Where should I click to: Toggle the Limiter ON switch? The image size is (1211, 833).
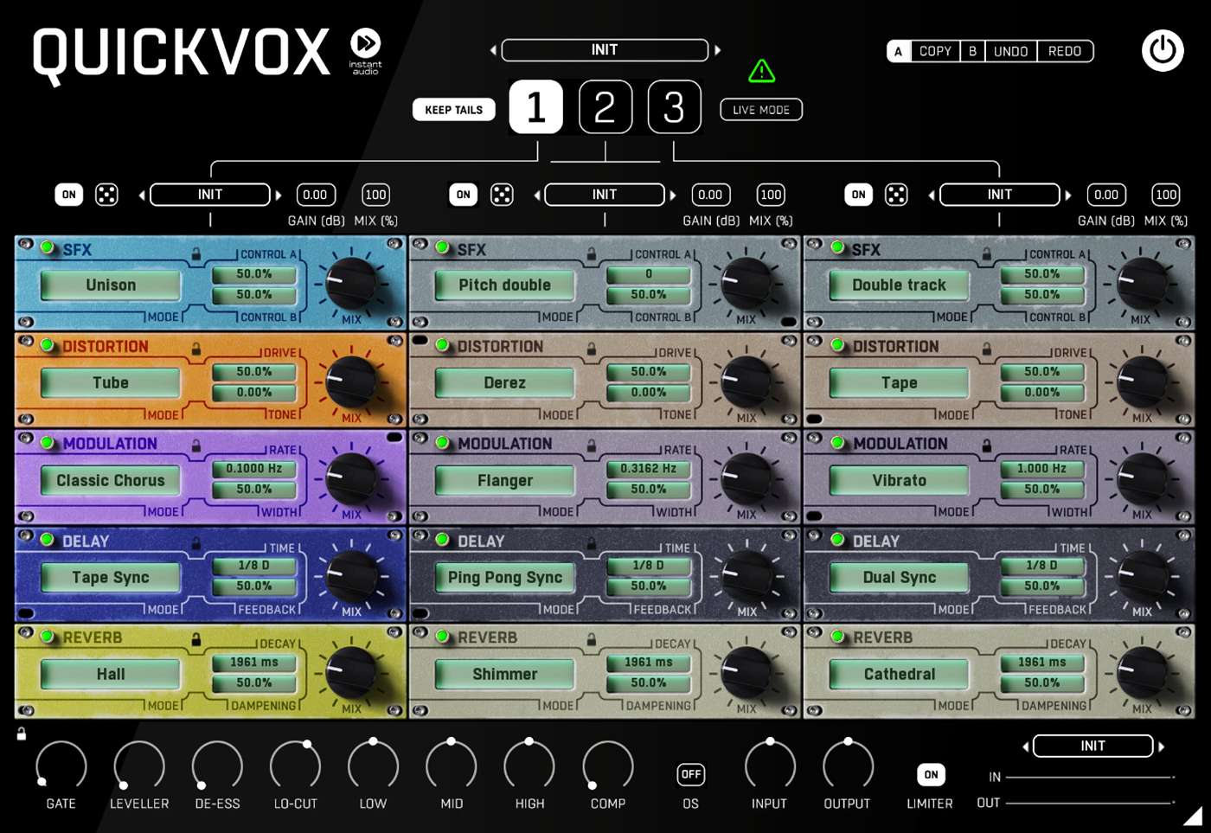(x=930, y=774)
